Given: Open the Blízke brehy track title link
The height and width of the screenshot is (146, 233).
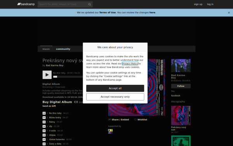Looking at the screenshot, I should pos(55,118).
